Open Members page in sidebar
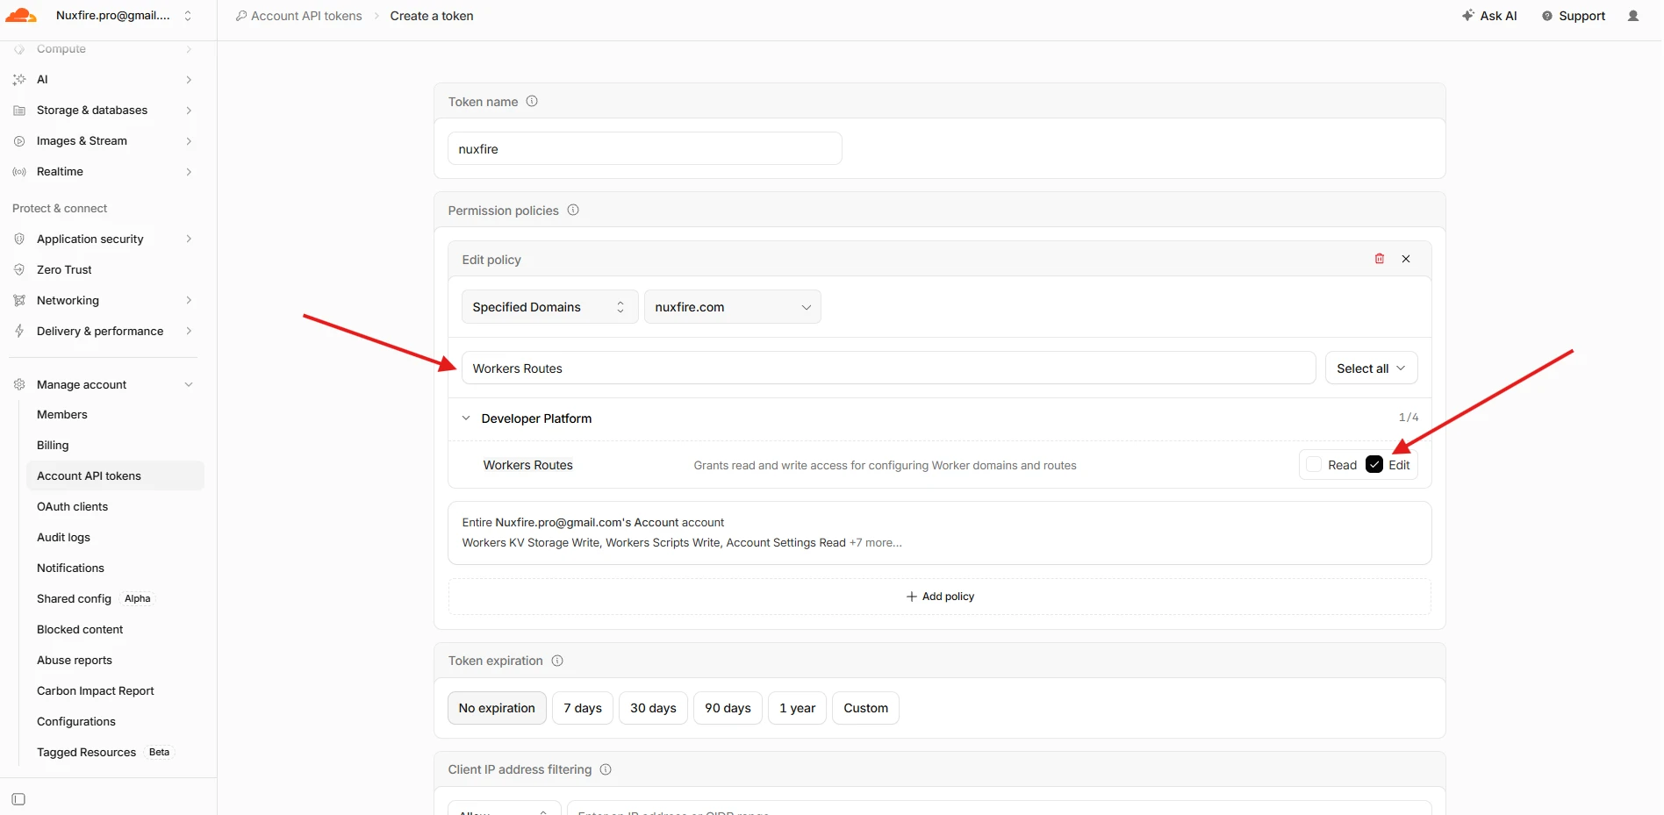Image resolution: width=1664 pixels, height=815 pixels. pyautogui.click(x=62, y=414)
